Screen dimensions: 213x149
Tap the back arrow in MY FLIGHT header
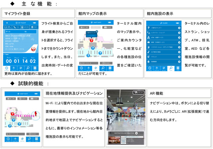[x=7, y=23]
